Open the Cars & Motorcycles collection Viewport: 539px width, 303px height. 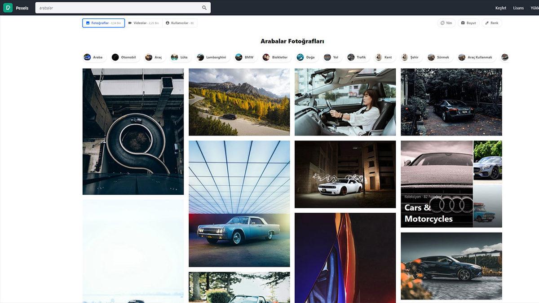(451, 184)
